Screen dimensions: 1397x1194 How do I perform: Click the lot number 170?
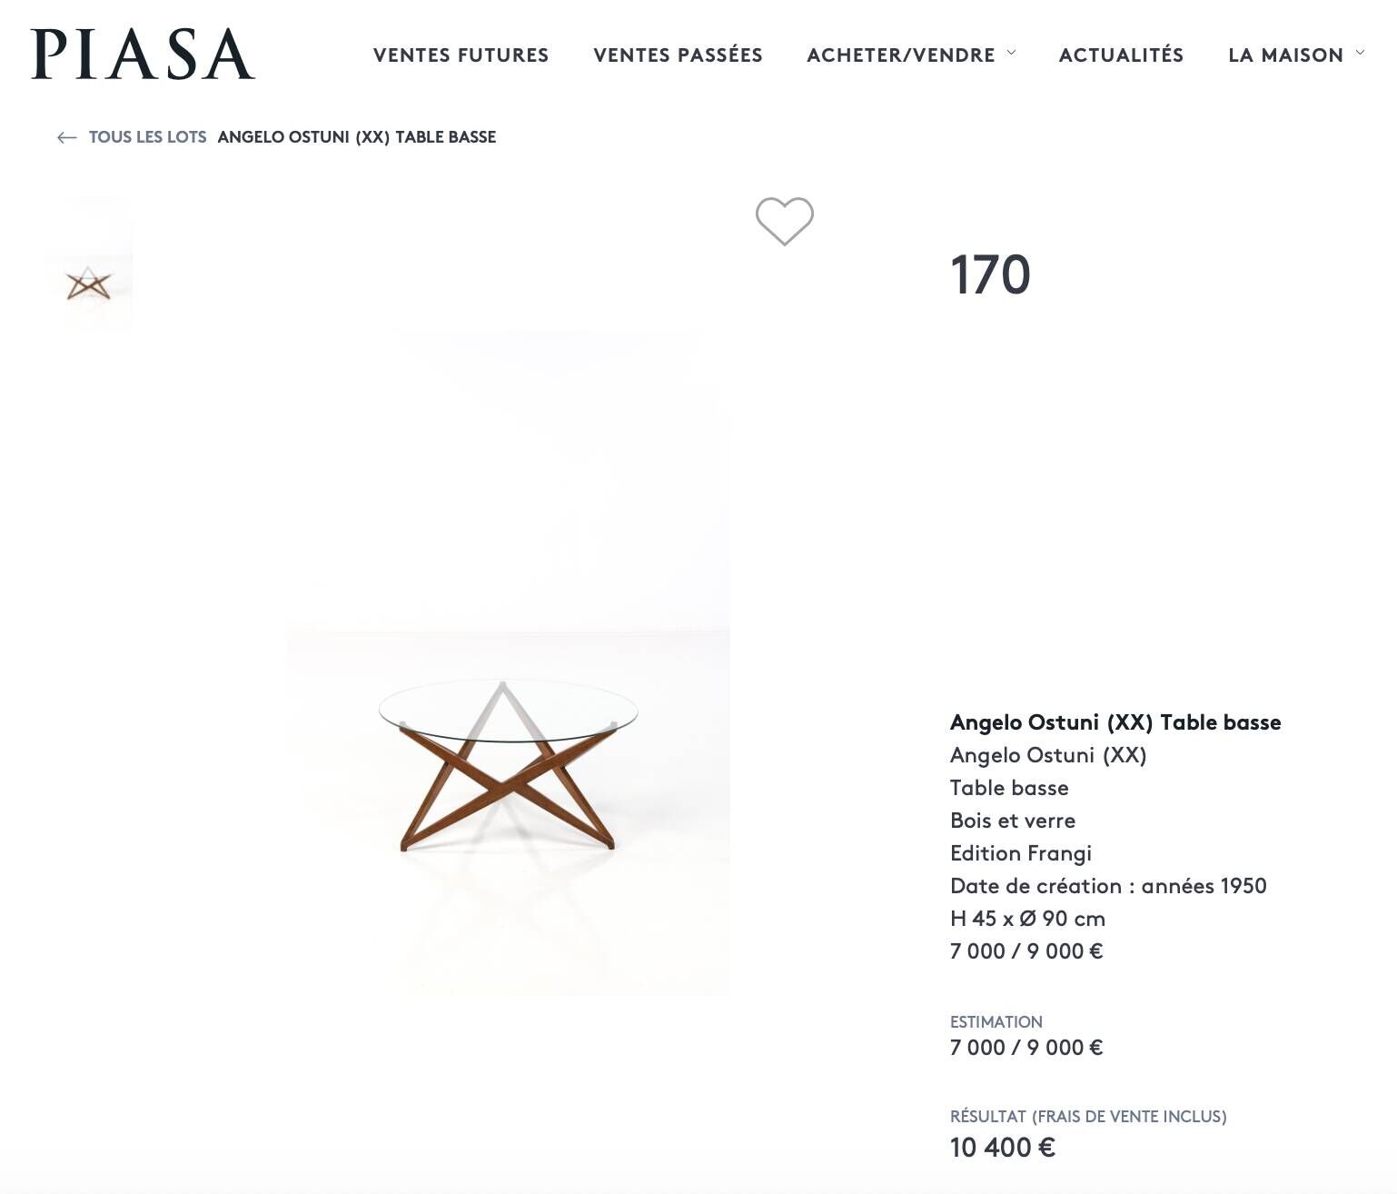pyautogui.click(x=990, y=275)
